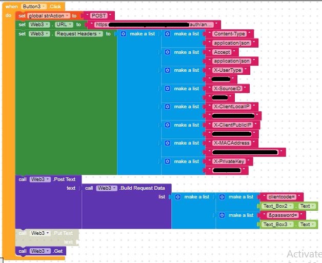Screen dimensions: 322x263
Task: Edit the X-ClientLocalIP text string
Action: tap(232, 107)
